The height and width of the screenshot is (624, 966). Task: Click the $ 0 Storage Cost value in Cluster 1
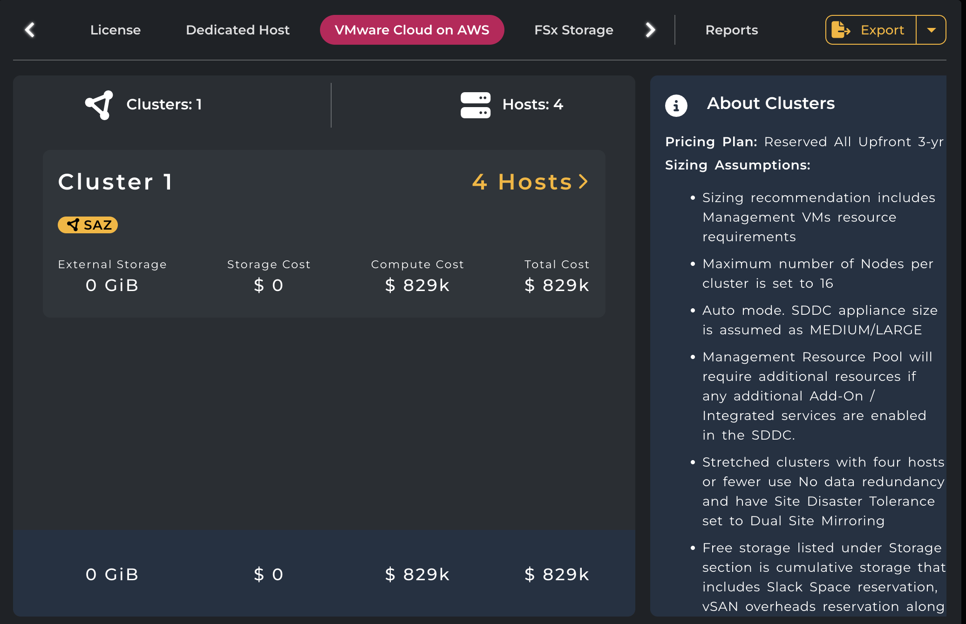(x=269, y=285)
